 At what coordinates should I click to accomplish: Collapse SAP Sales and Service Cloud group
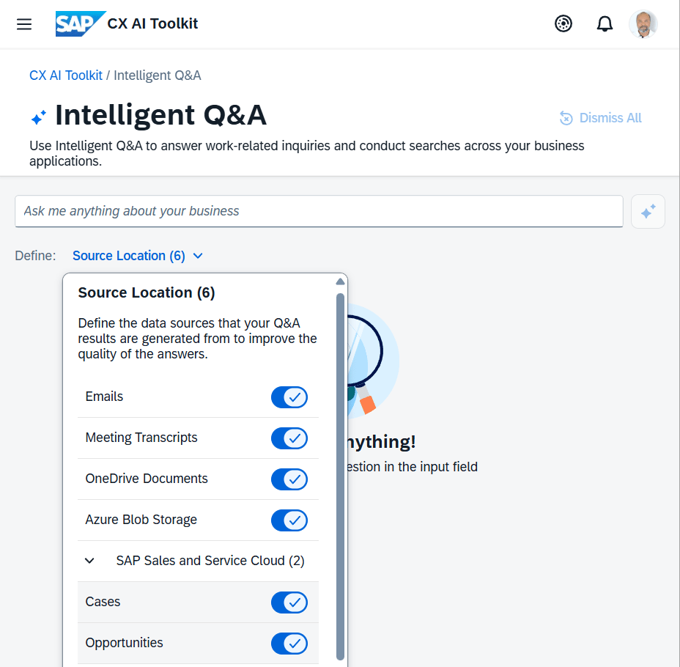pos(90,561)
